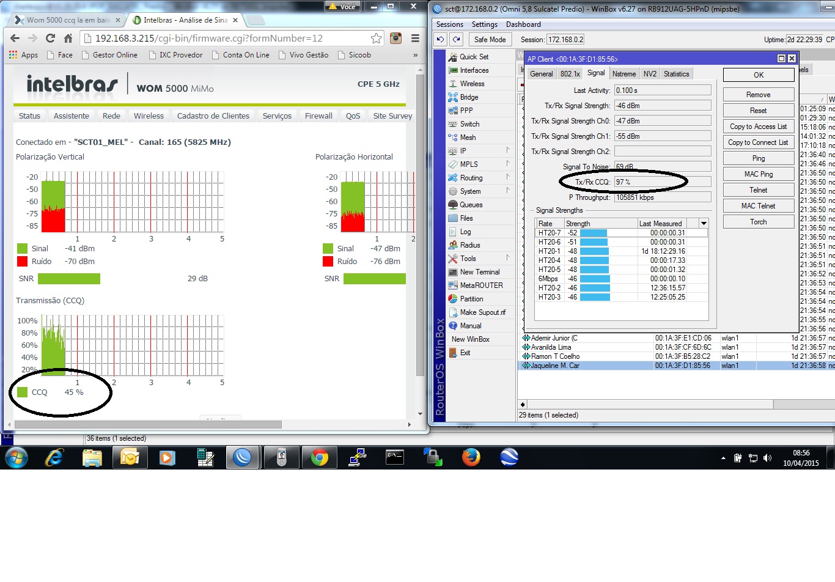Toggle Safe Mode in WinBox
This screenshot has height=582, width=835.
[490, 40]
